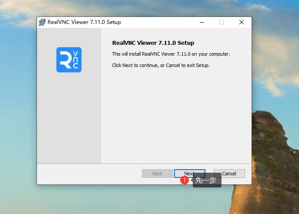
Task: Minimize the RealVNC Viewer Setup window
Action: (202, 22)
